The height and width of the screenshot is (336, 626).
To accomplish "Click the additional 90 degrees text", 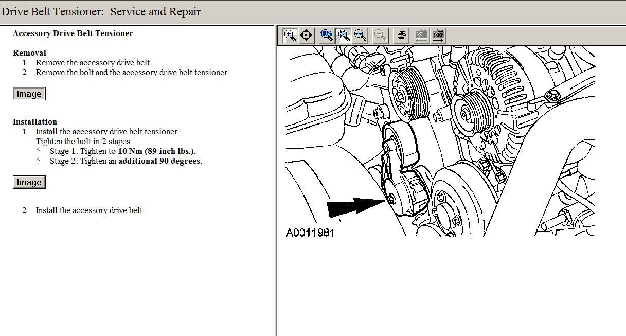I will click(x=159, y=161).
